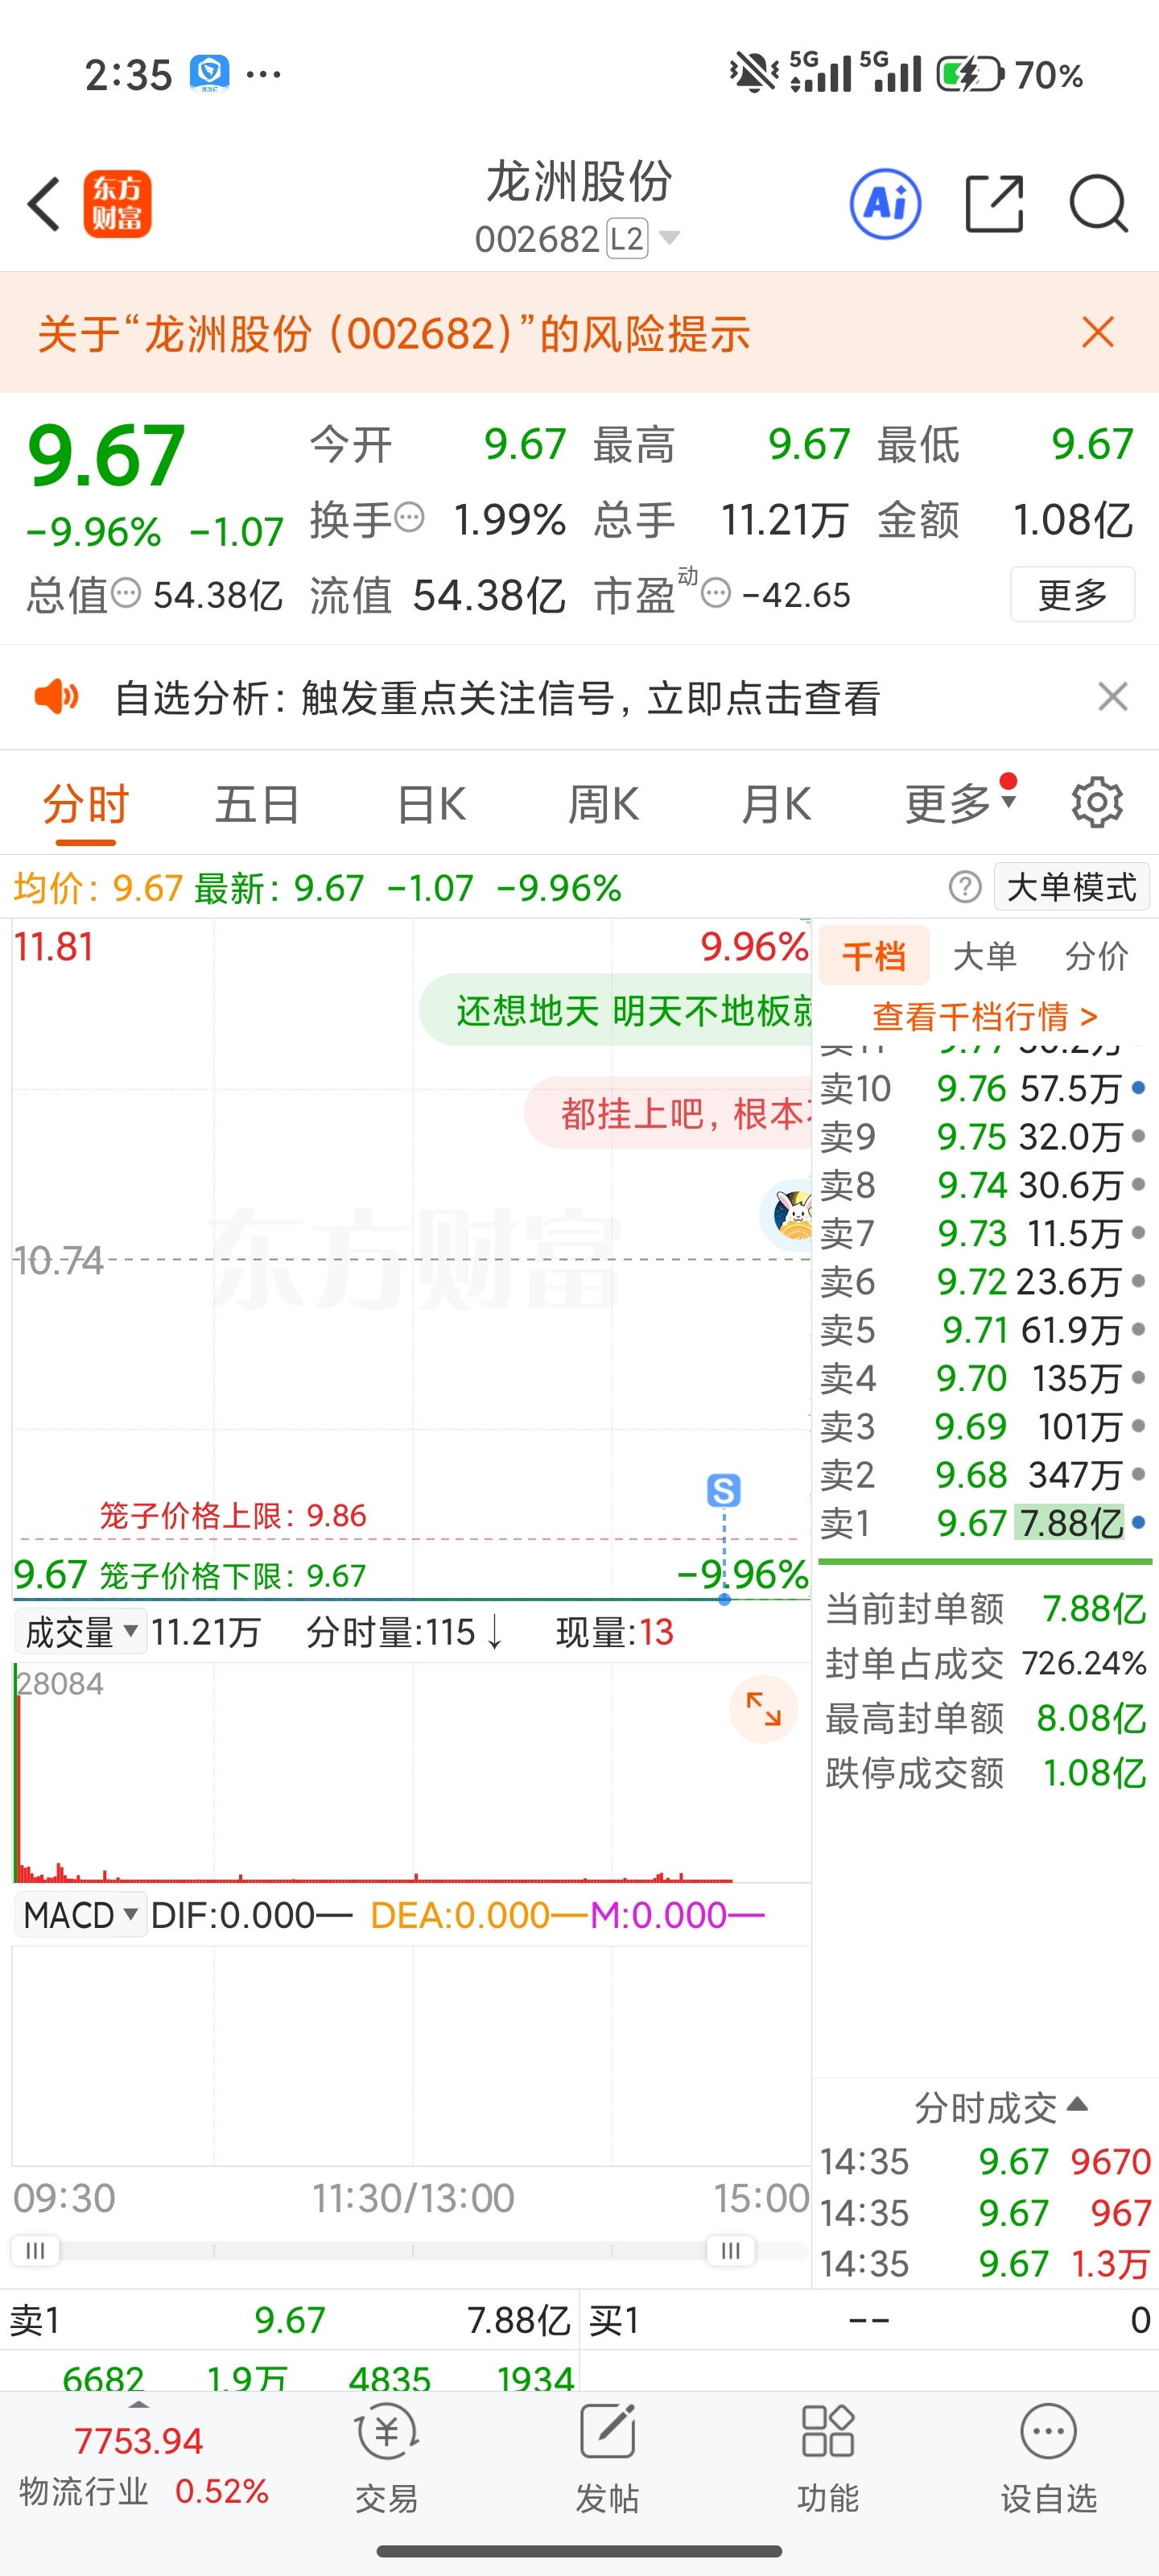Tap the help question mark icon

point(965,887)
